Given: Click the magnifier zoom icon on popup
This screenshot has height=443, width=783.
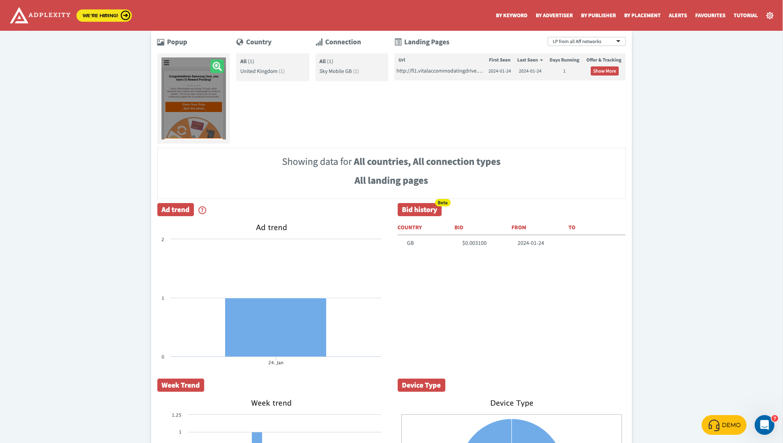Looking at the screenshot, I should [x=217, y=66].
